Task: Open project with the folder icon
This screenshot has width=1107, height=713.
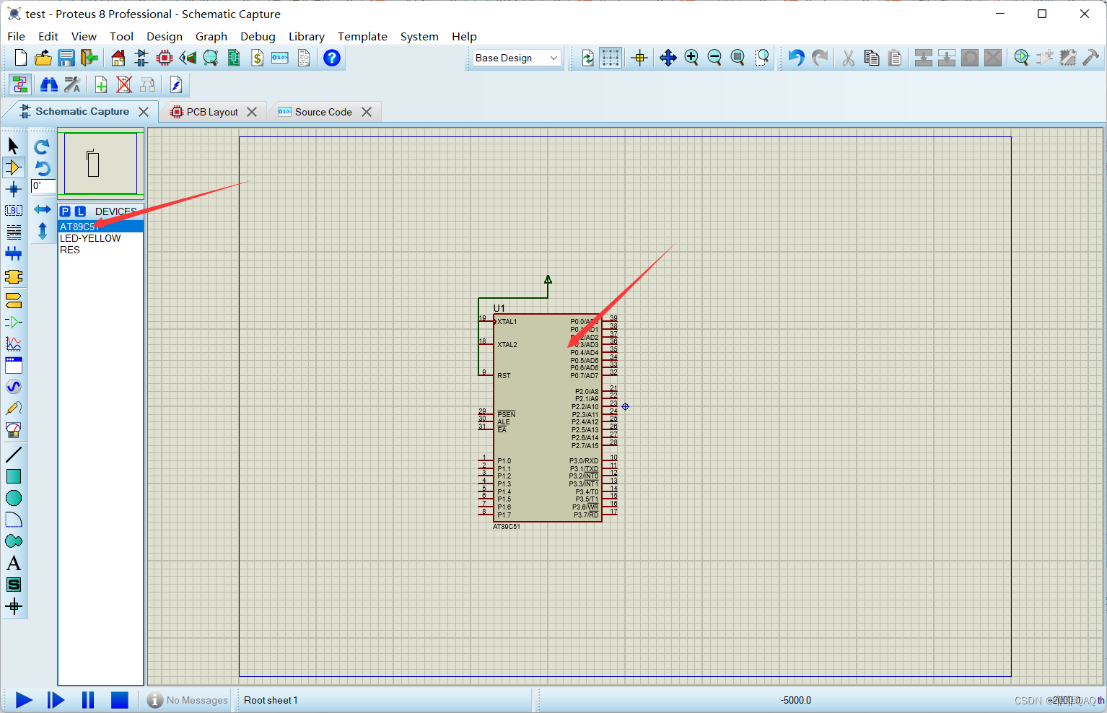Action: [x=43, y=58]
